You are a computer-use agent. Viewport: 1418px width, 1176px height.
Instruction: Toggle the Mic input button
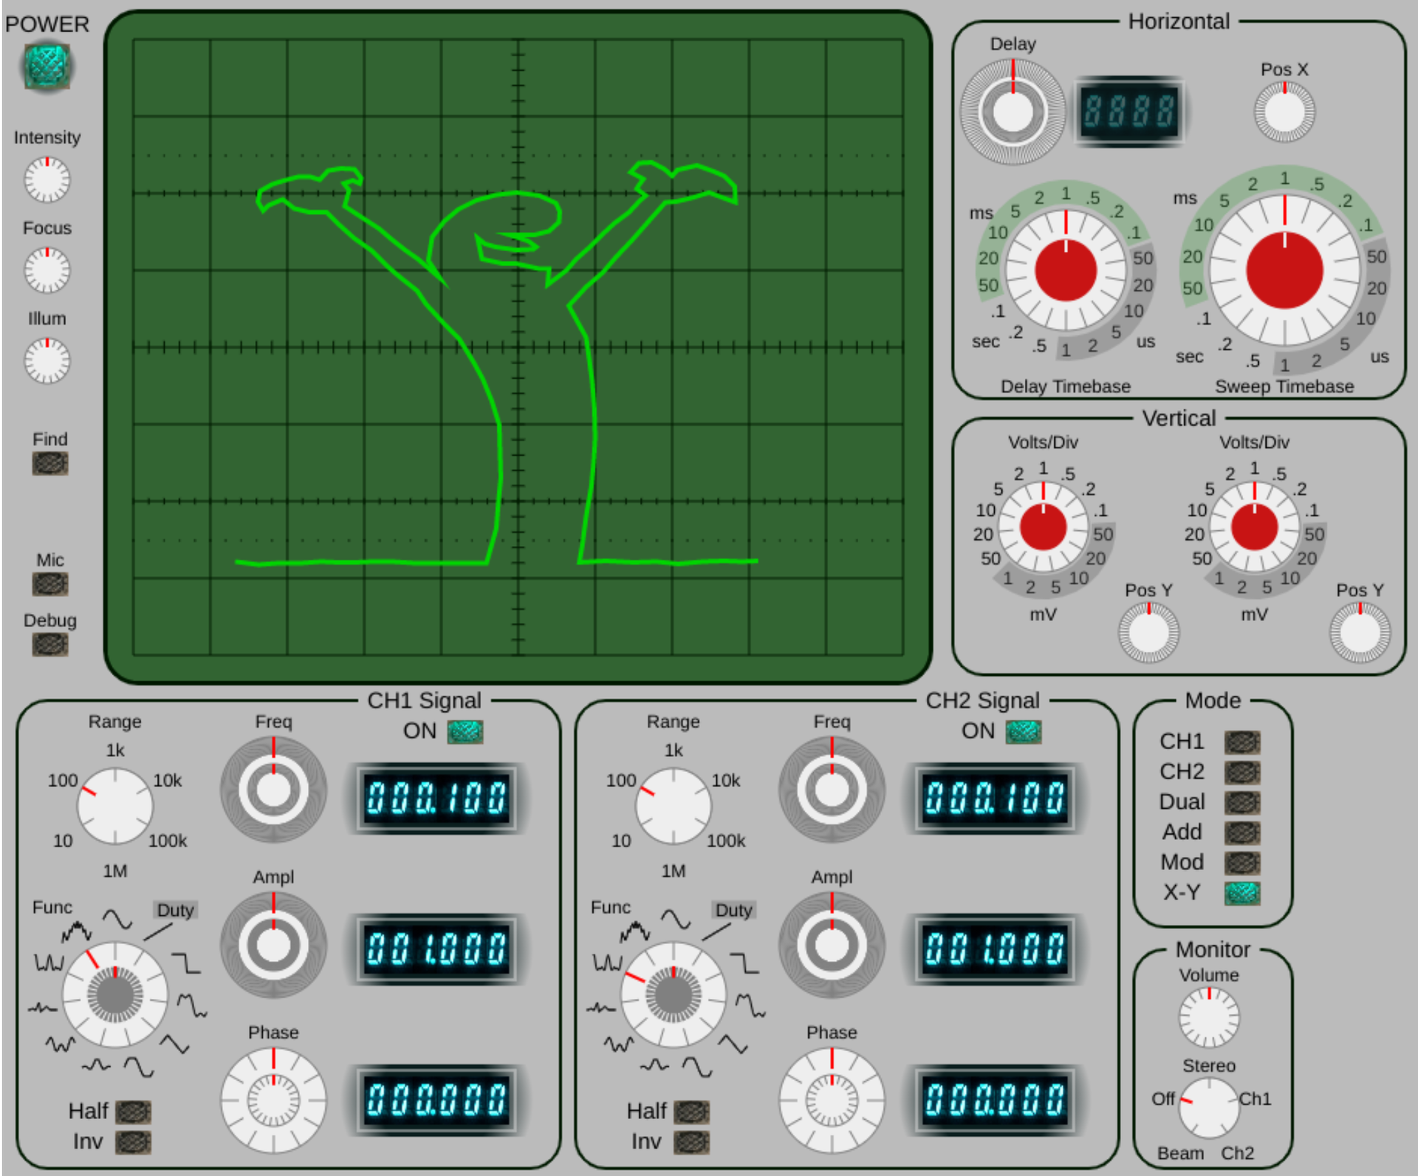coord(49,584)
